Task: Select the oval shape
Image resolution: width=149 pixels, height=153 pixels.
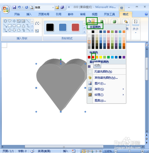Action: pyautogui.click(x=14, y=26)
